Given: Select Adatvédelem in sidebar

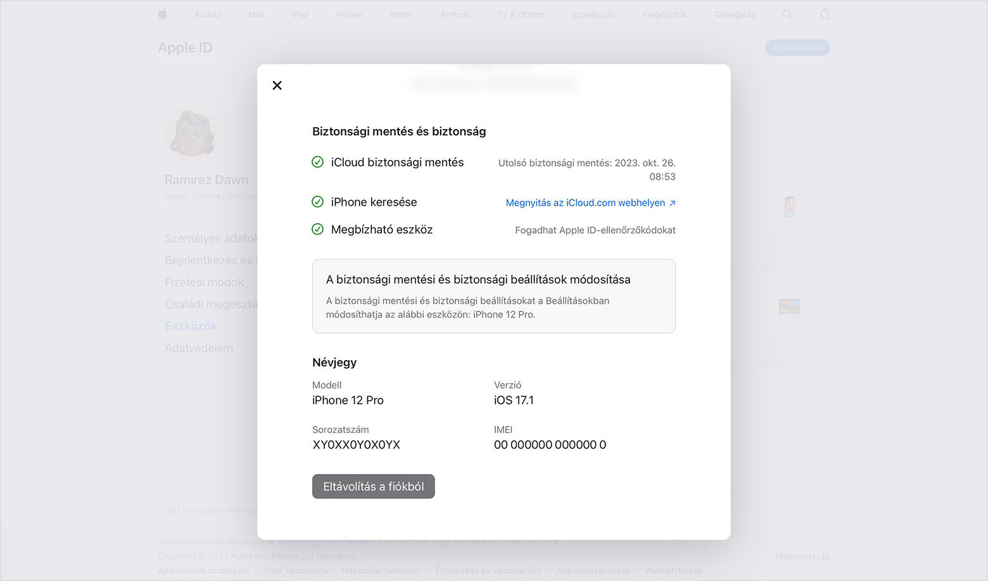Looking at the screenshot, I should pyautogui.click(x=199, y=348).
